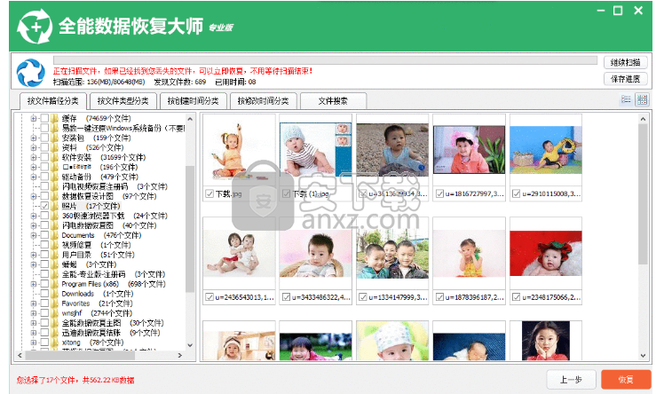Expand the wnsjhf tree node

pos(34,313)
